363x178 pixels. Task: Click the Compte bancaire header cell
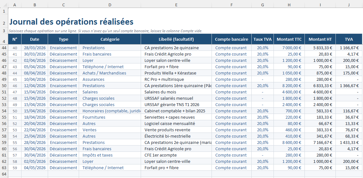tap(231, 39)
